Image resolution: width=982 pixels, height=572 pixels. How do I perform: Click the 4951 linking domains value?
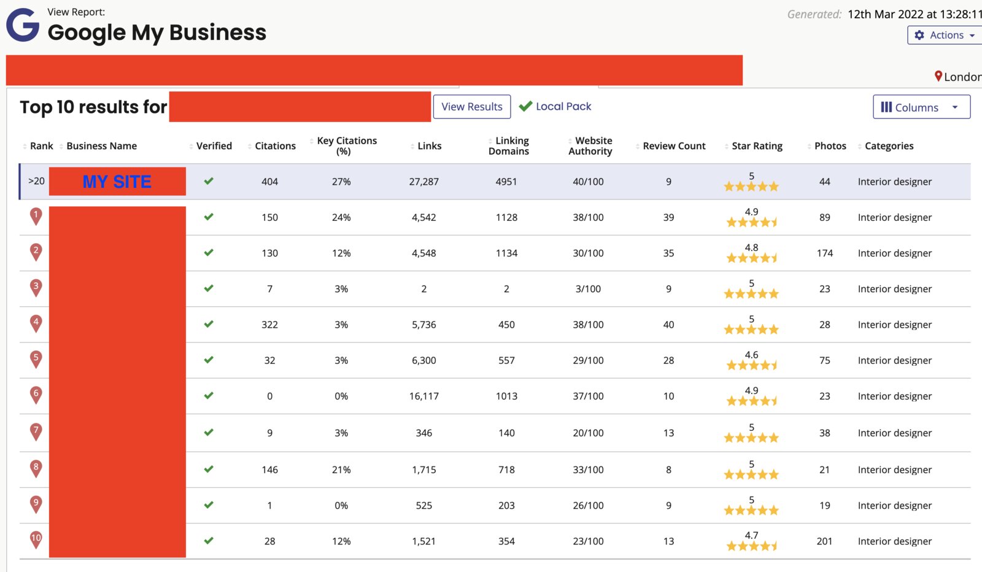tap(506, 182)
